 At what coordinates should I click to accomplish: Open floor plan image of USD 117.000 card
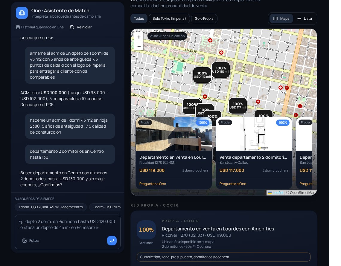[254, 134]
